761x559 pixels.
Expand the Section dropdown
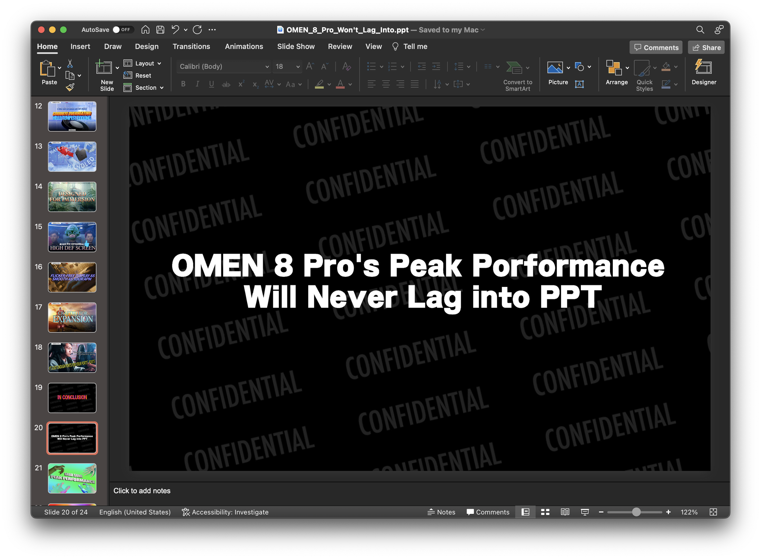(144, 88)
